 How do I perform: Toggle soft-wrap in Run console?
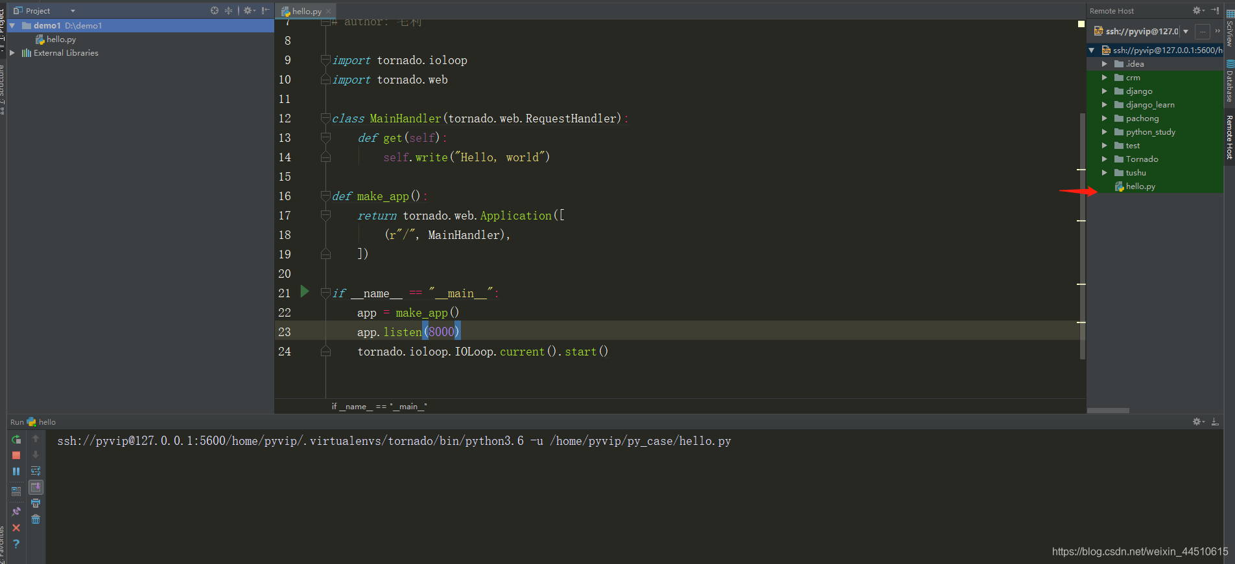36,471
